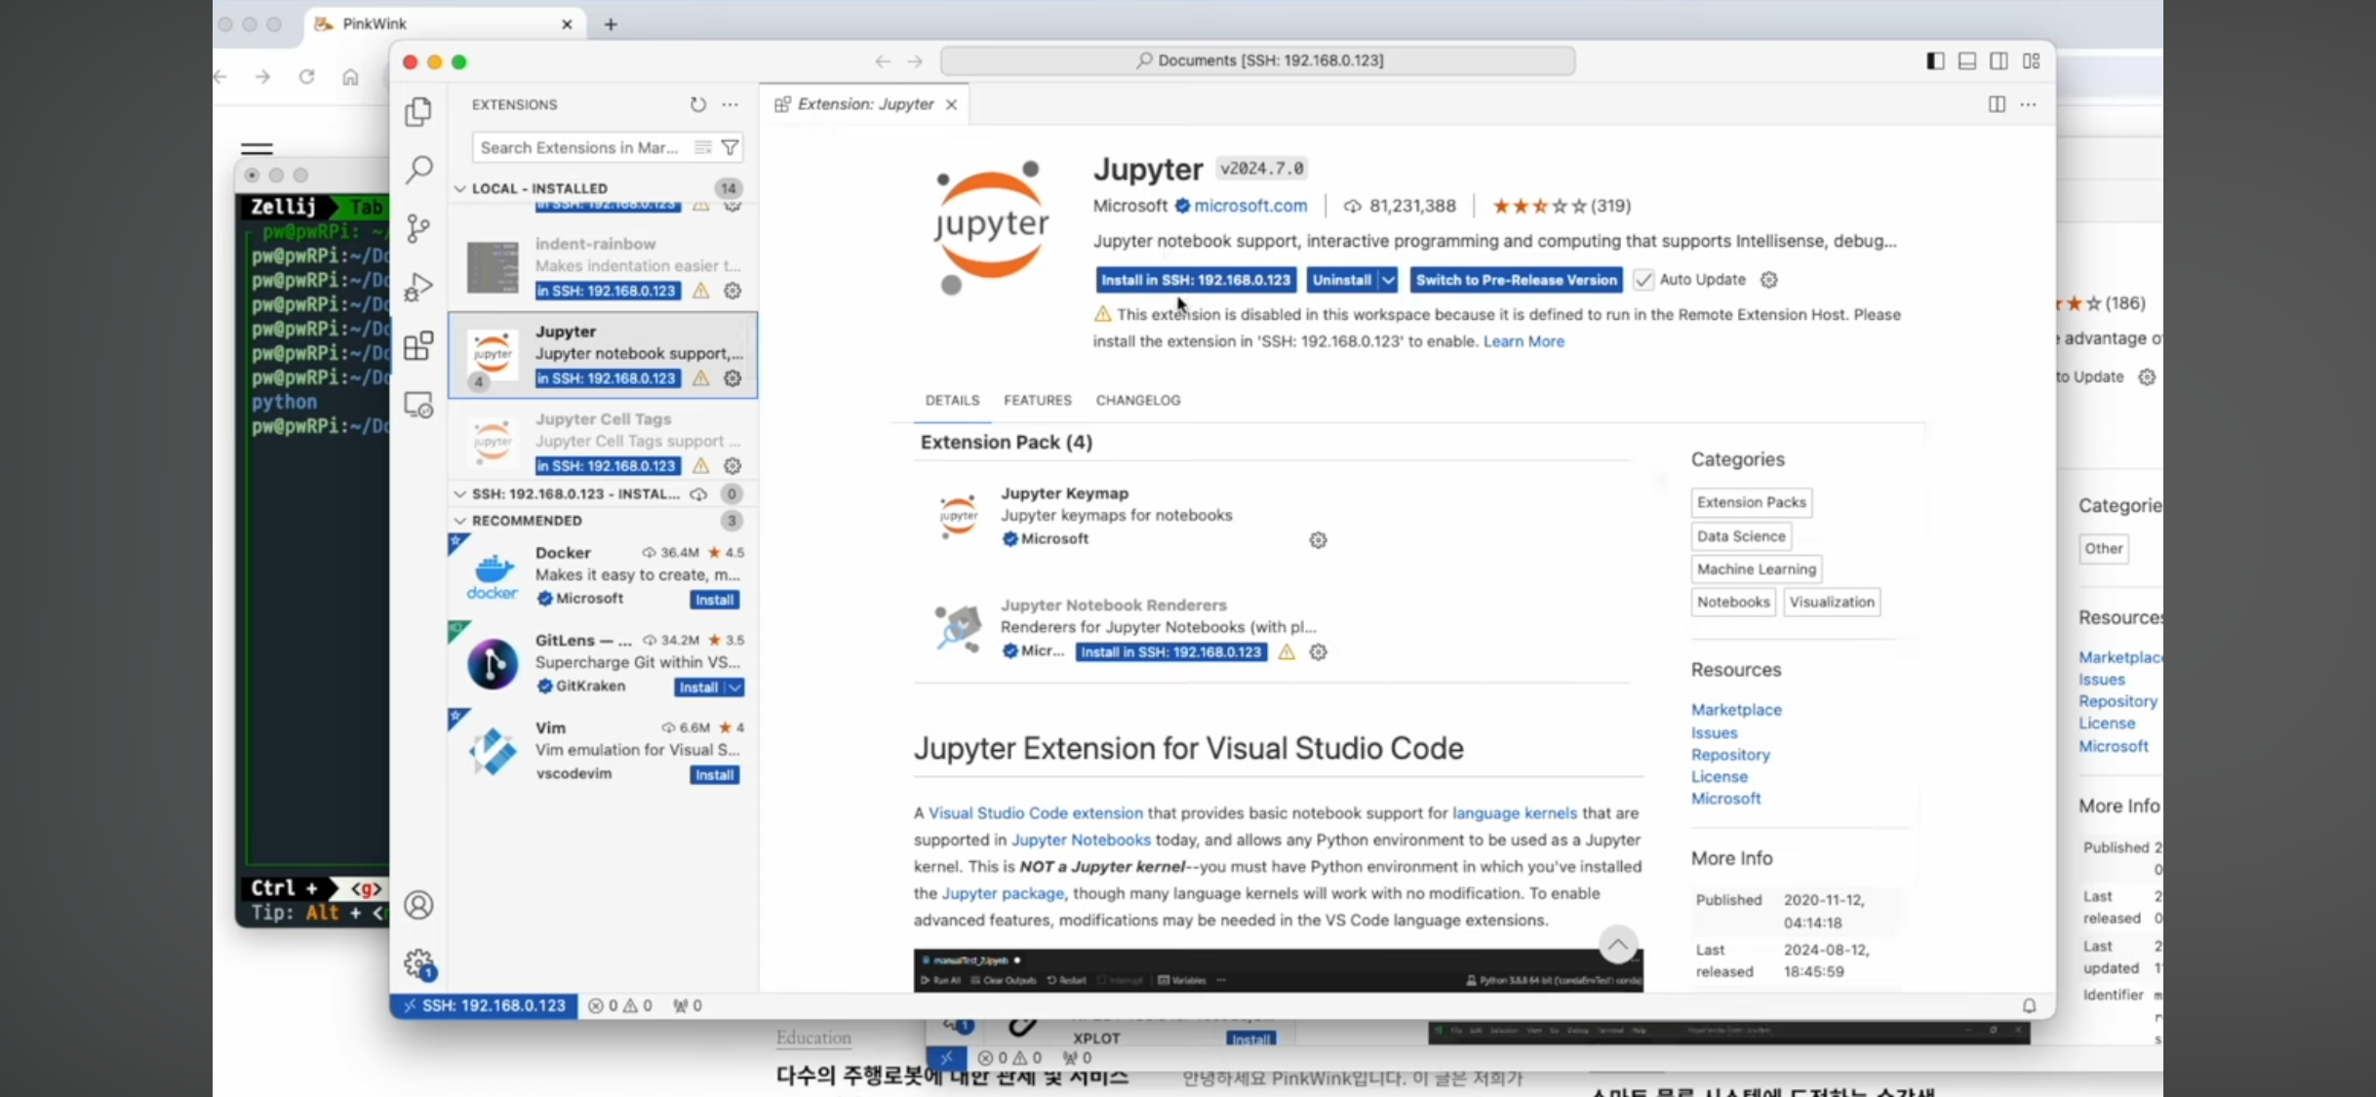Click Install in SSH: 192.168.0.123 button
2376x1097 pixels.
(x=1195, y=280)
